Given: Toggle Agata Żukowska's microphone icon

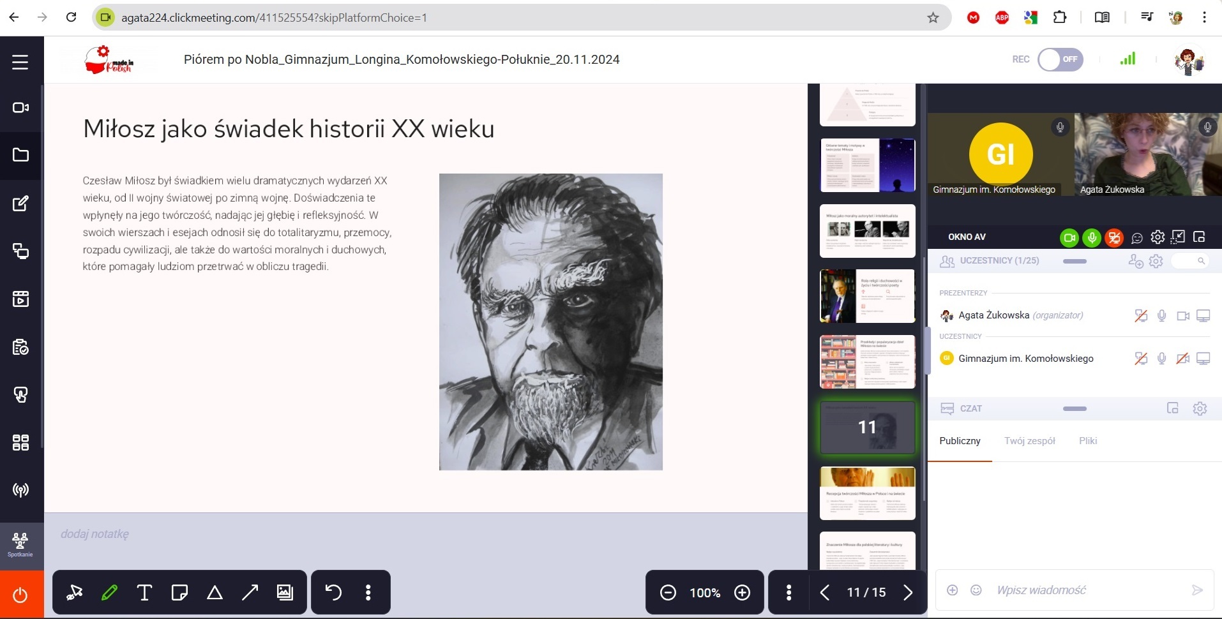Looking at the screenshot, I should [x=1162, y=315].
